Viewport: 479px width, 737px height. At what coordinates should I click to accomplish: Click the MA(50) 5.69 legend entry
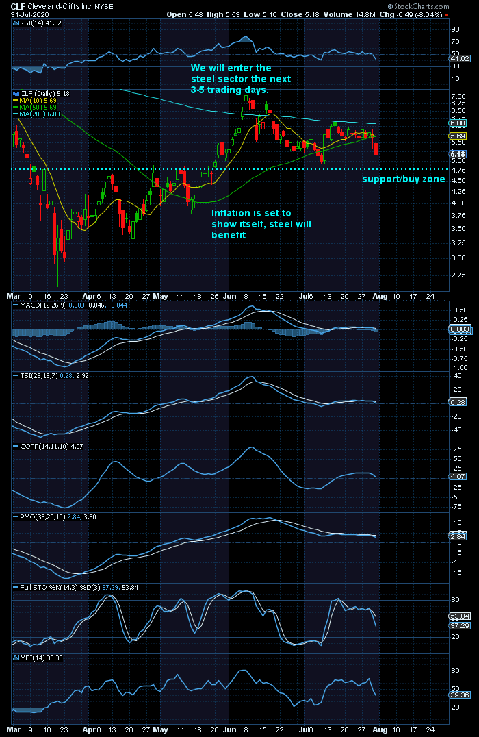click(x=35, y=107)
